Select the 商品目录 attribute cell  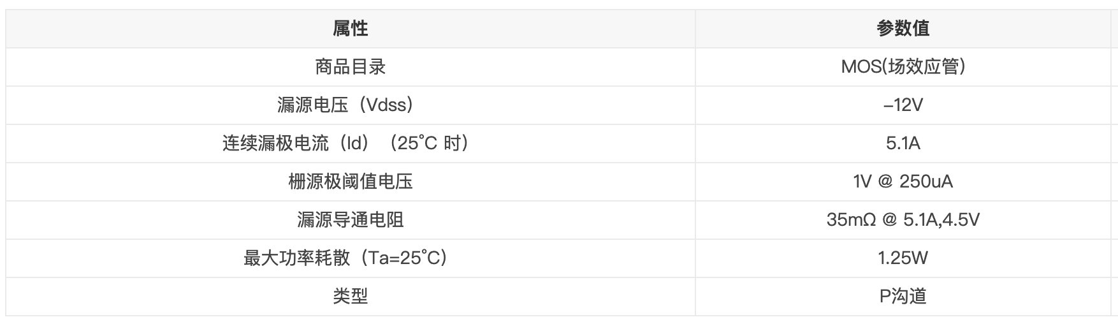coord(350,67)
